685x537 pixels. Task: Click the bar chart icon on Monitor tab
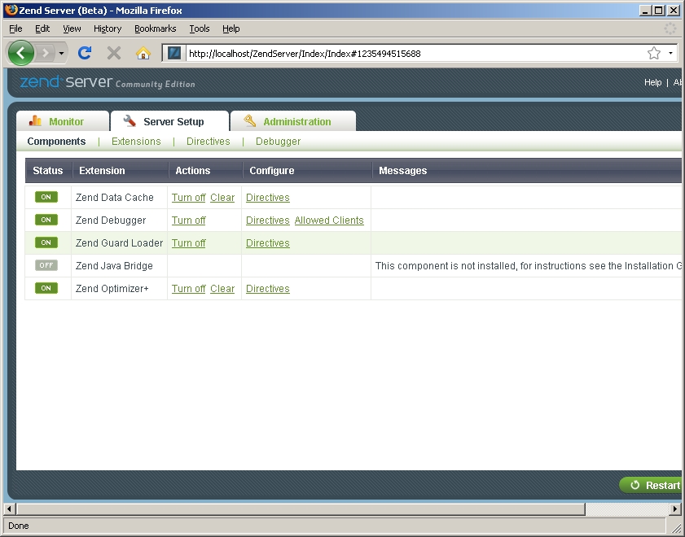(36, 120)
